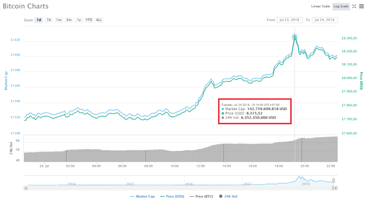This screenshot has height=200, width=366.
Task: Click 2017 on the navigator timeline
Action: coord(248,184)
